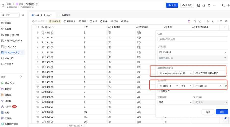Open 排序 sort tool

(x=104, y=21)
